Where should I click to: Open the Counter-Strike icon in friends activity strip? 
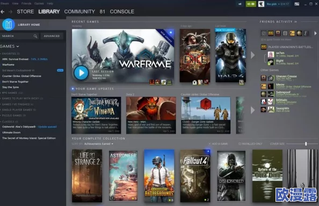[292, 33]
